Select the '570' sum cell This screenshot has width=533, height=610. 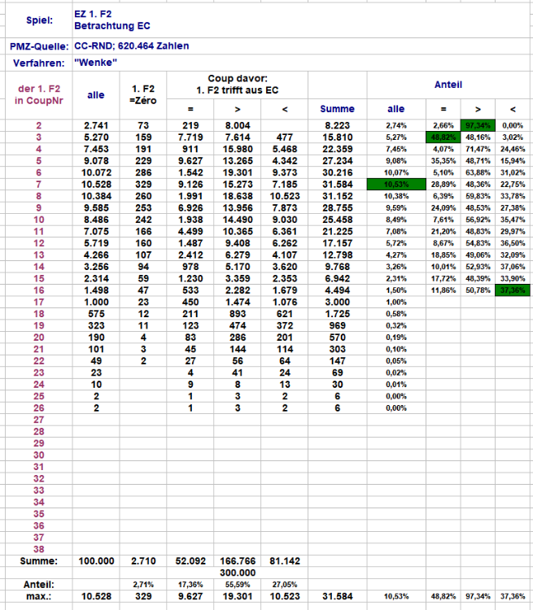[337, 338]
